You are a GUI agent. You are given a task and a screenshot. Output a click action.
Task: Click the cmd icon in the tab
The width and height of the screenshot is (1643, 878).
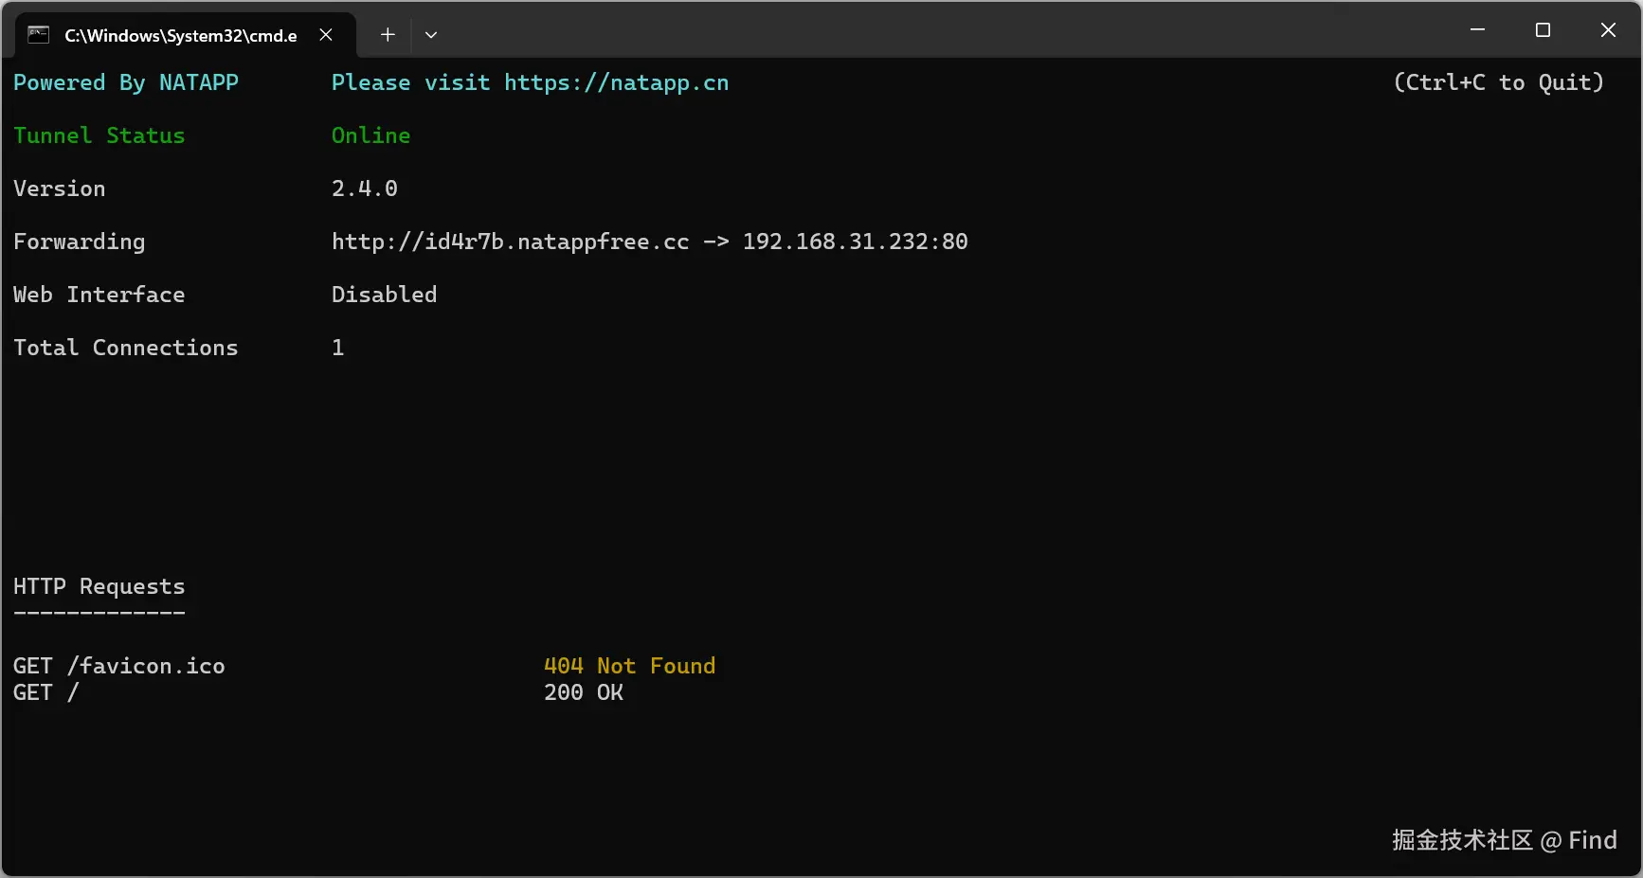point(38,35)
